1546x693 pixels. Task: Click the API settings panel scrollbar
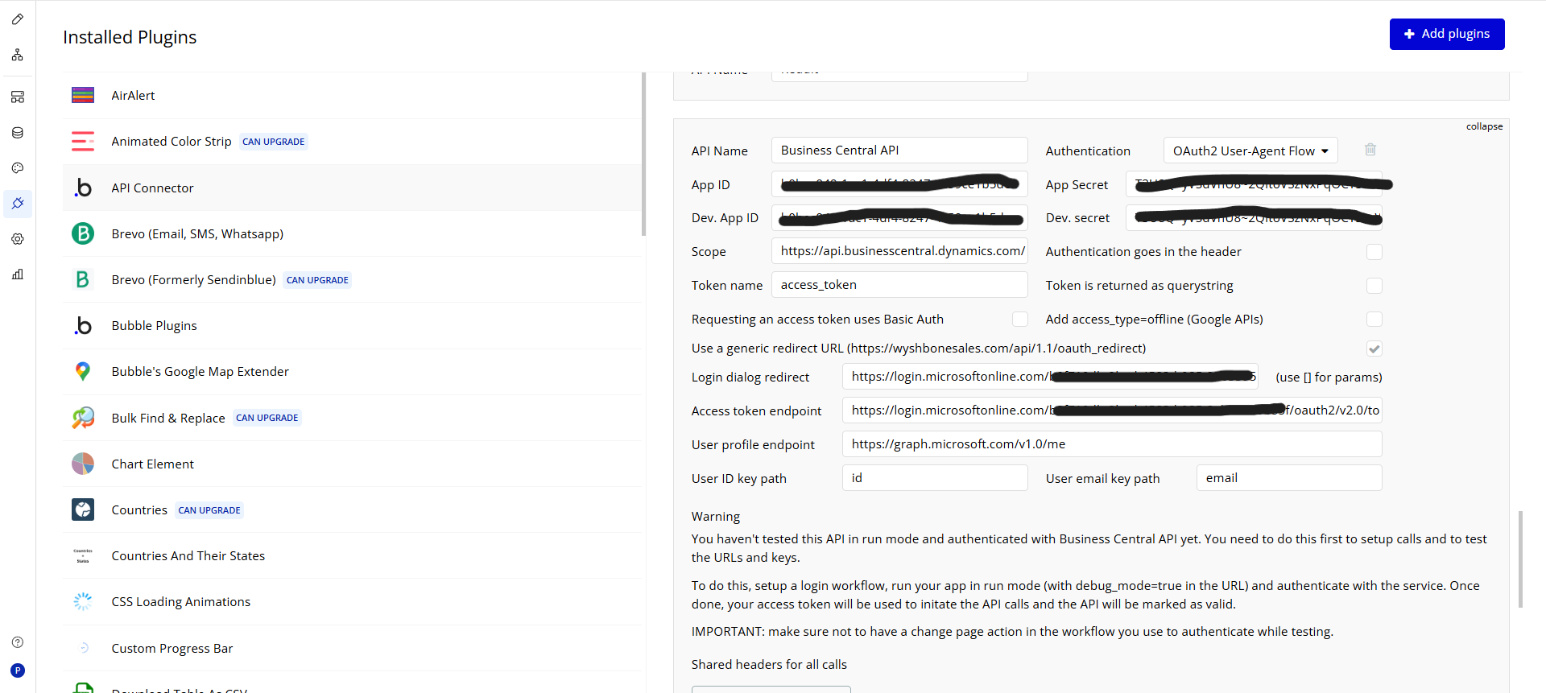coord(1520,559)
